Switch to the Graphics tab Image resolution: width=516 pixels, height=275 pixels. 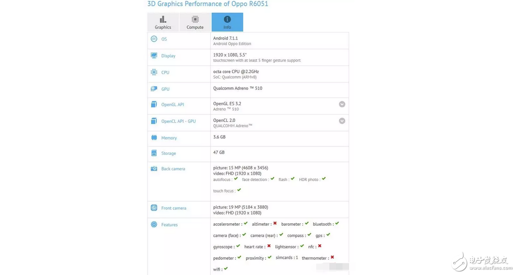tap(163, 22)
